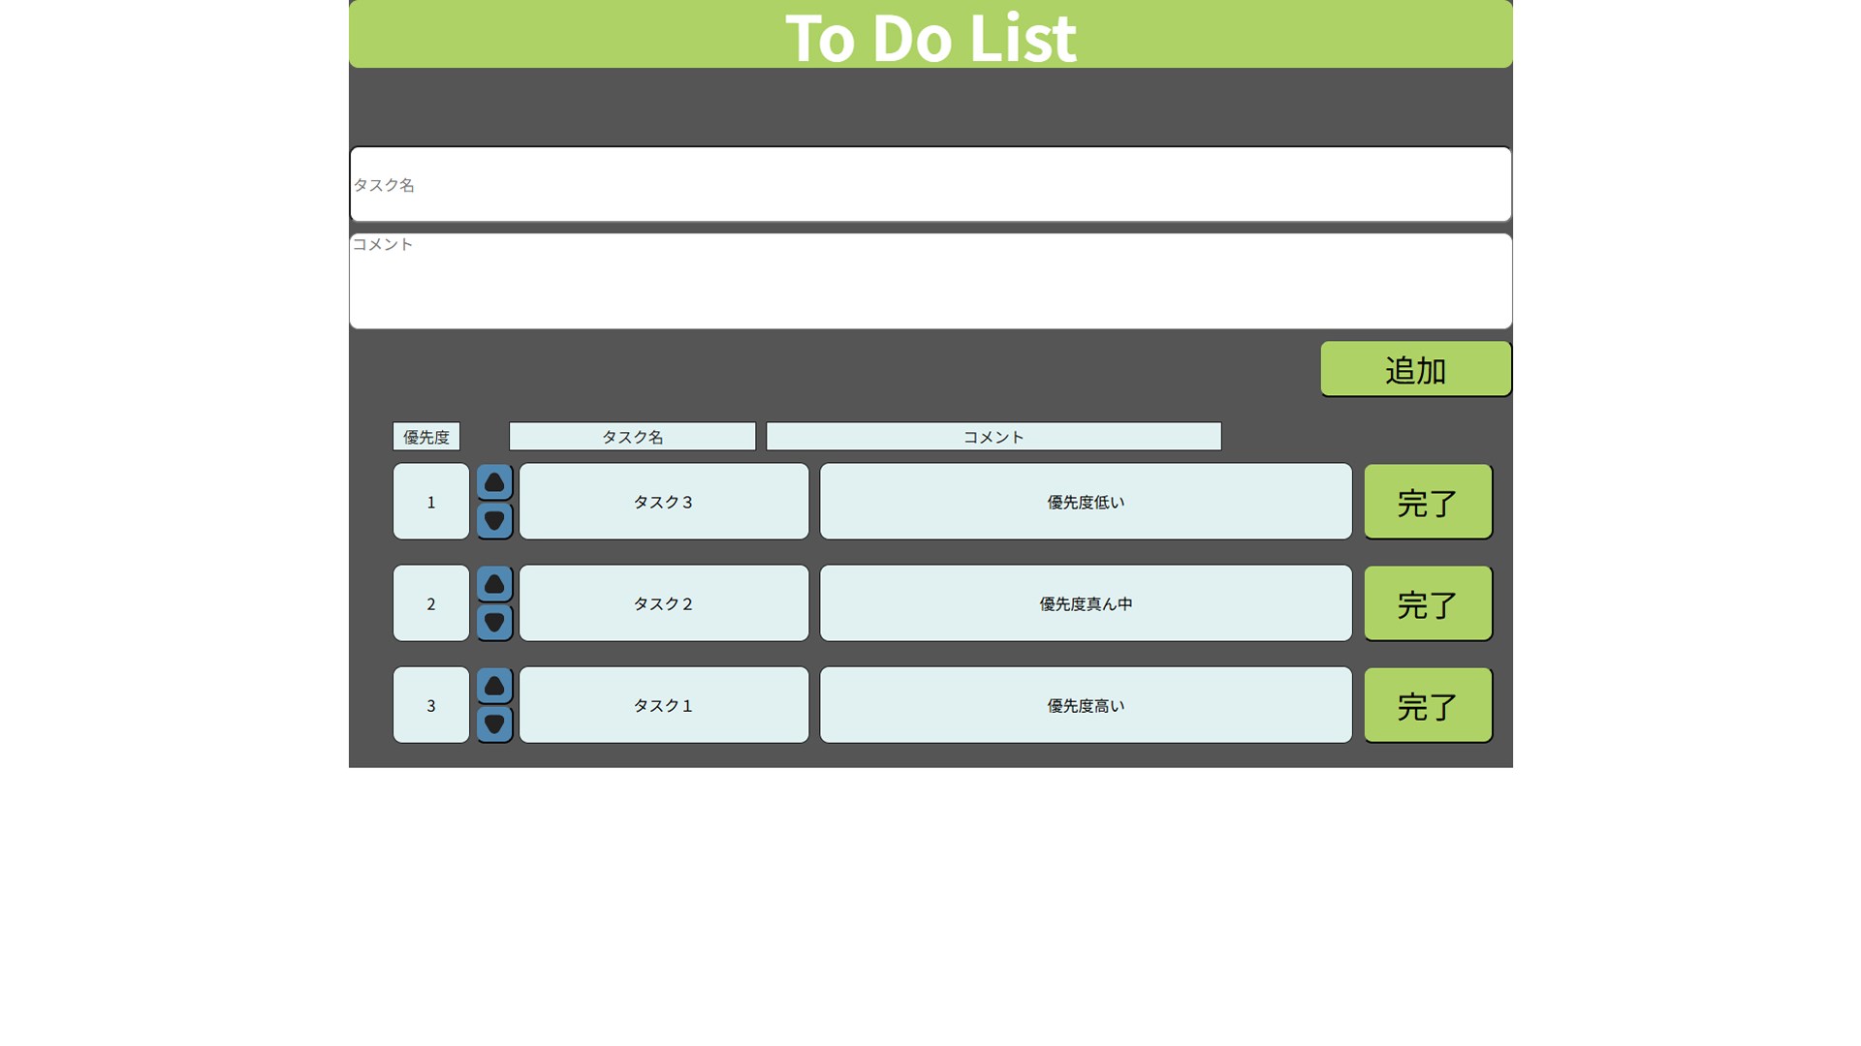1861x1046 pixels.
Task: Click the 優先度真ん中 comment cell
Action: click(x=1086, y=603)
